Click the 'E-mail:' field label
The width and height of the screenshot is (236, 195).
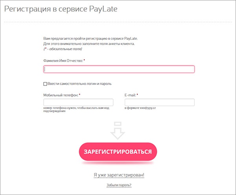pyautogui.click(x=130, y=95)
